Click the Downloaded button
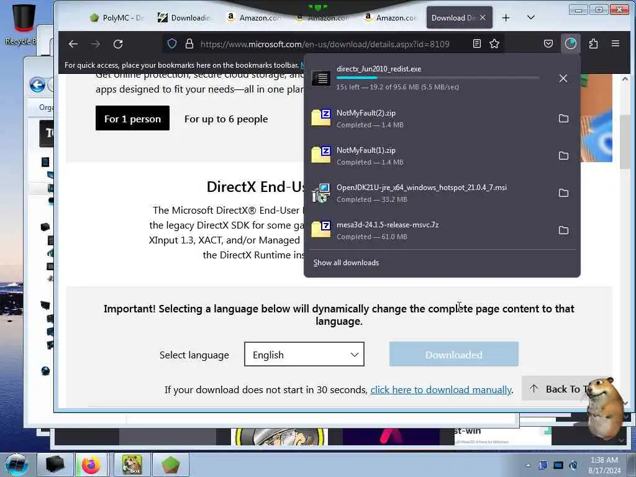Image resolution: width=636 pixels, height=477 pixels. tap(453, 354)
